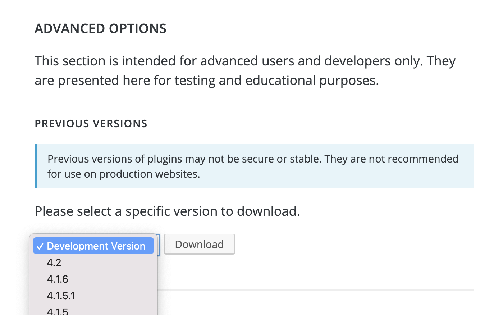This screenshot has height=315, width=494.
Task: Pick version 4.1.6 in the dropdown
Action: pos(93,279)
